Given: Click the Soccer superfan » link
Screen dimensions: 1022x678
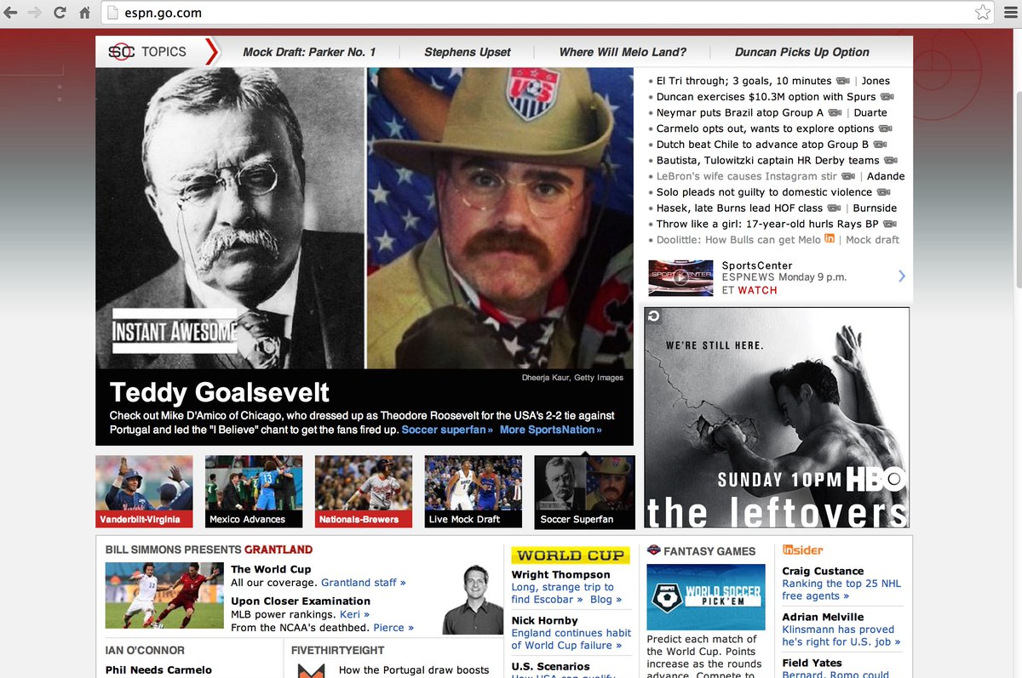Looking at the screenshot, I should pyautogui.click(x=447, y=430).
